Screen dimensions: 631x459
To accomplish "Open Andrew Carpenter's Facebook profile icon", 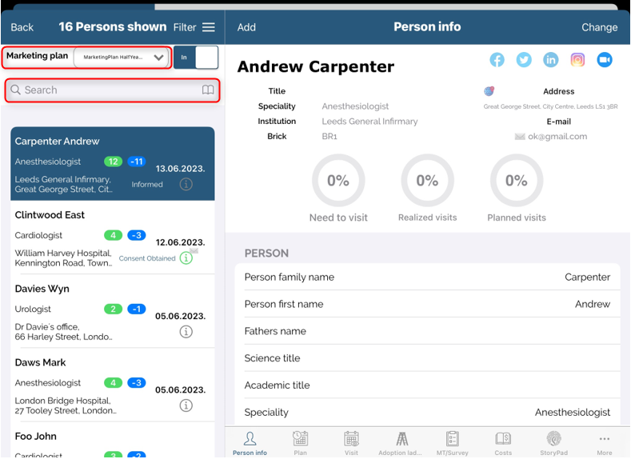I will coord(497,60).
